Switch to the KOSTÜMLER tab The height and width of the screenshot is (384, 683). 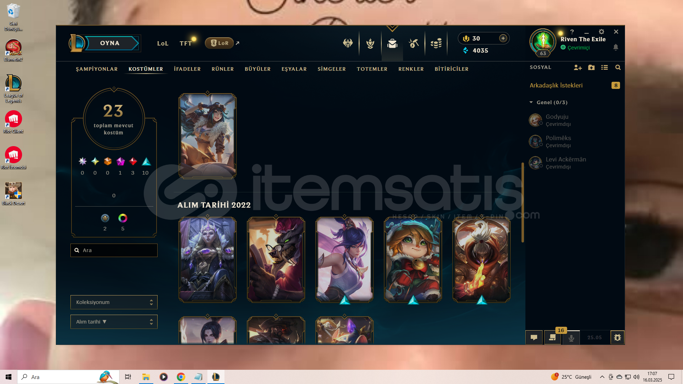click(x=146, y=69)
